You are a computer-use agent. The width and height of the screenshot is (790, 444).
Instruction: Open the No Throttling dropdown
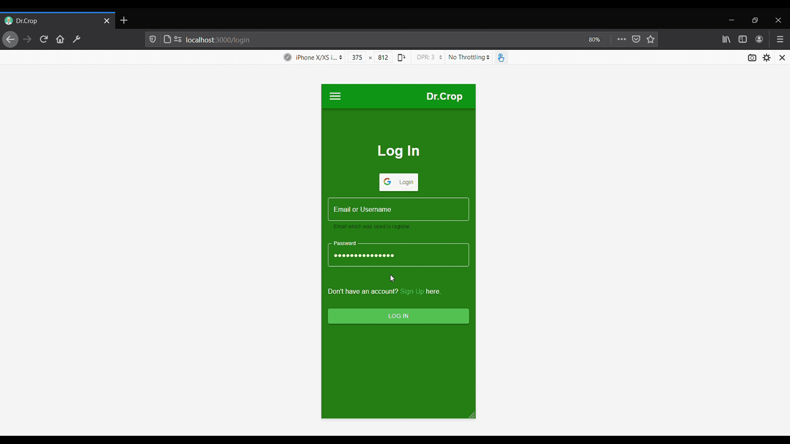469,57
